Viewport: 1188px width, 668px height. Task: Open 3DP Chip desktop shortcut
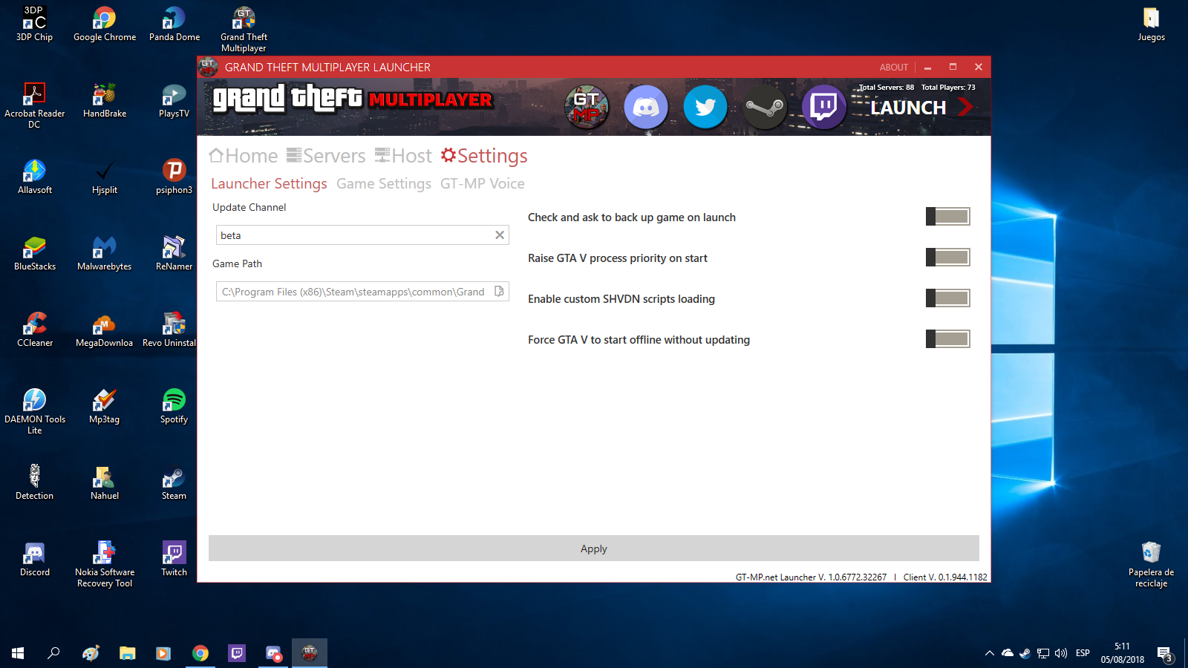(34, 24)
